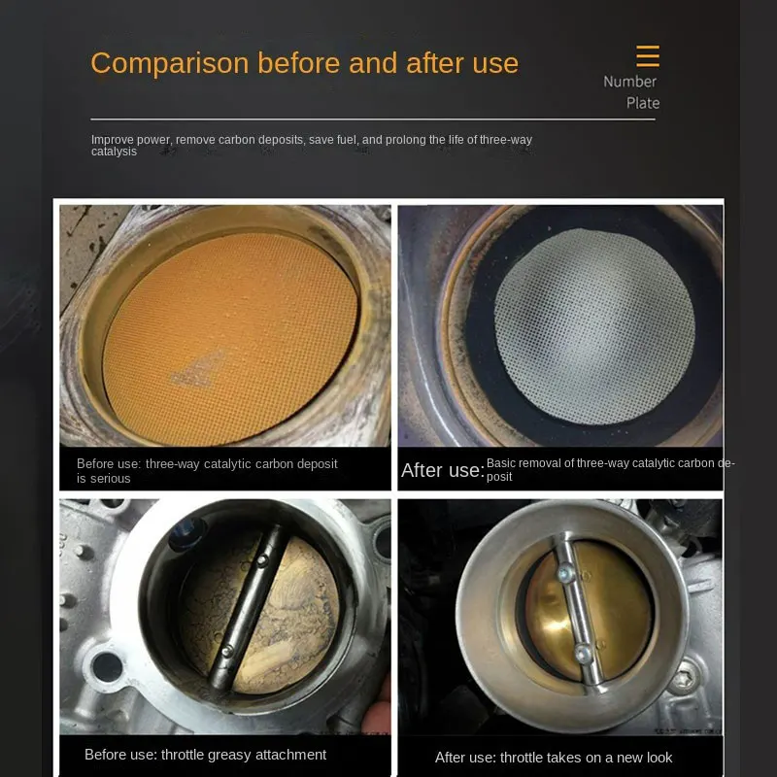The height and width of the screenshot is (777, 777).
Task: Click the Number Plate label
Action: [x=631, y=92]
